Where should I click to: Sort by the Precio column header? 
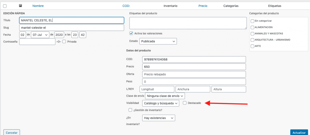[x=203, y=6]
